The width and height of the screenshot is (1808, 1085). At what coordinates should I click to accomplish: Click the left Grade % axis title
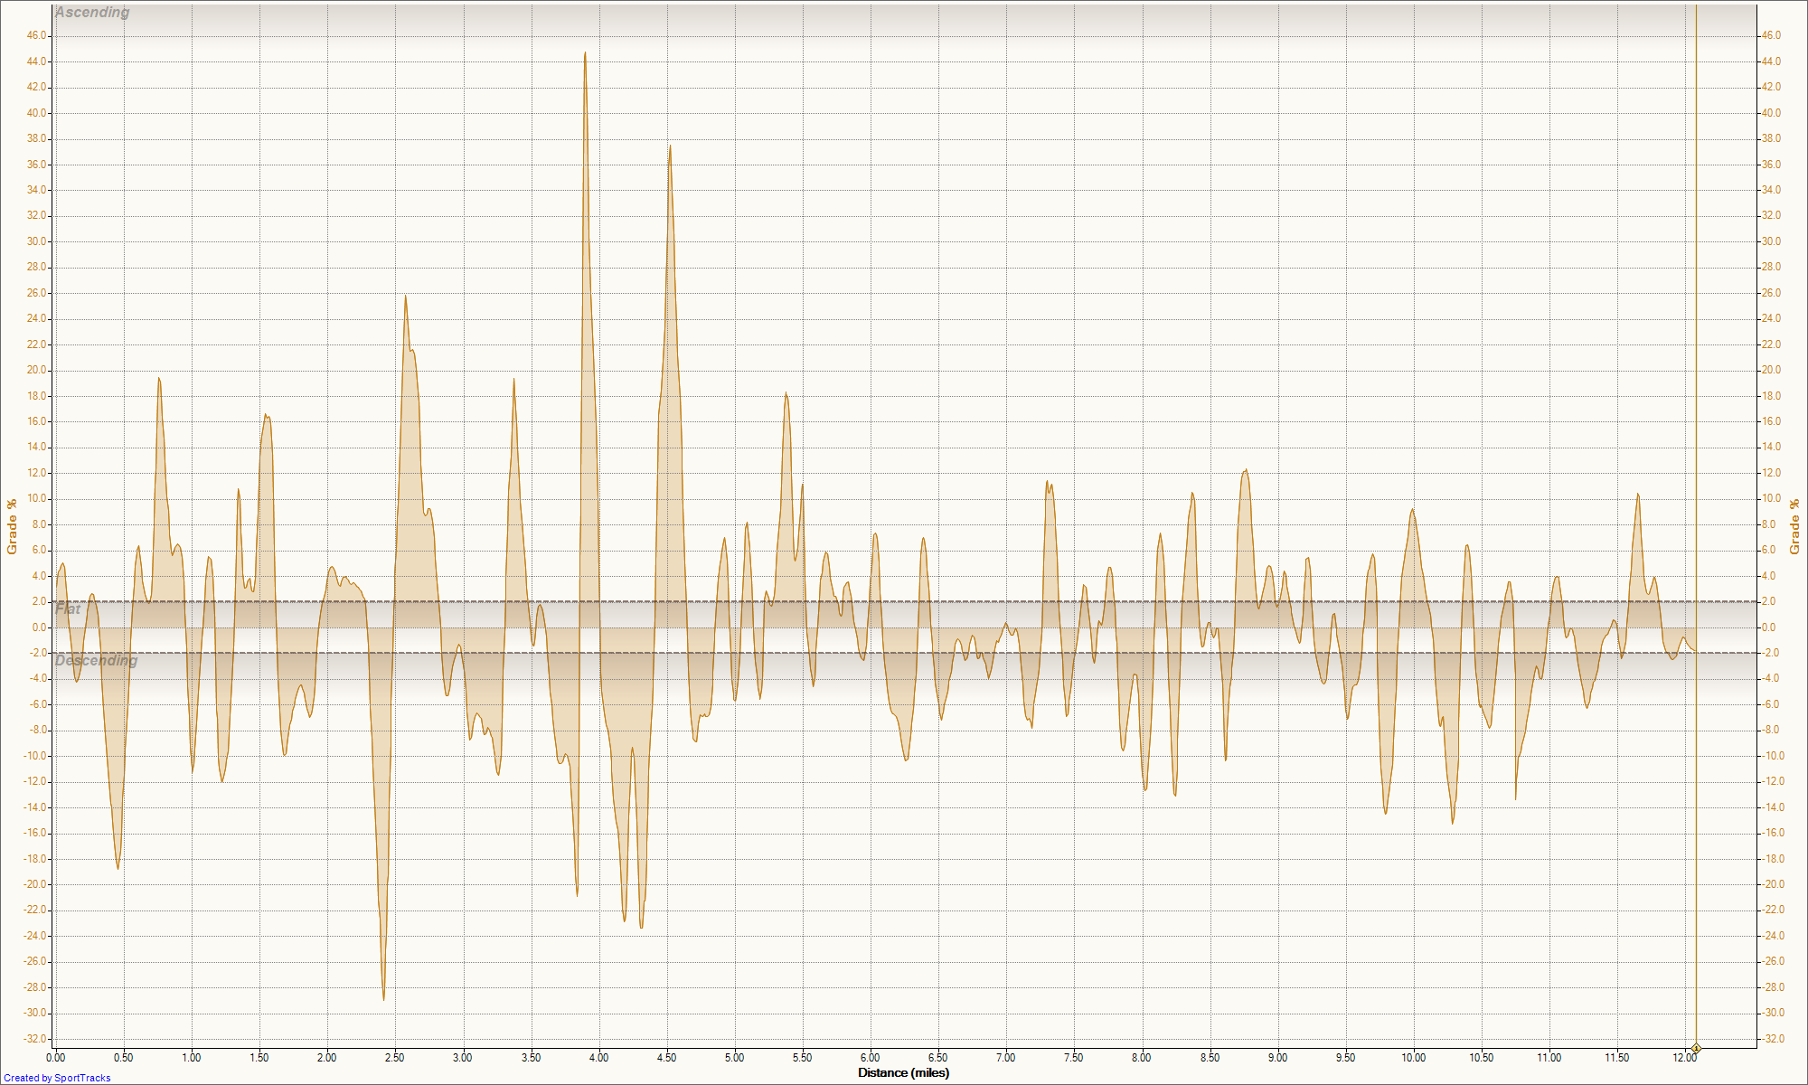coord(12,526)
